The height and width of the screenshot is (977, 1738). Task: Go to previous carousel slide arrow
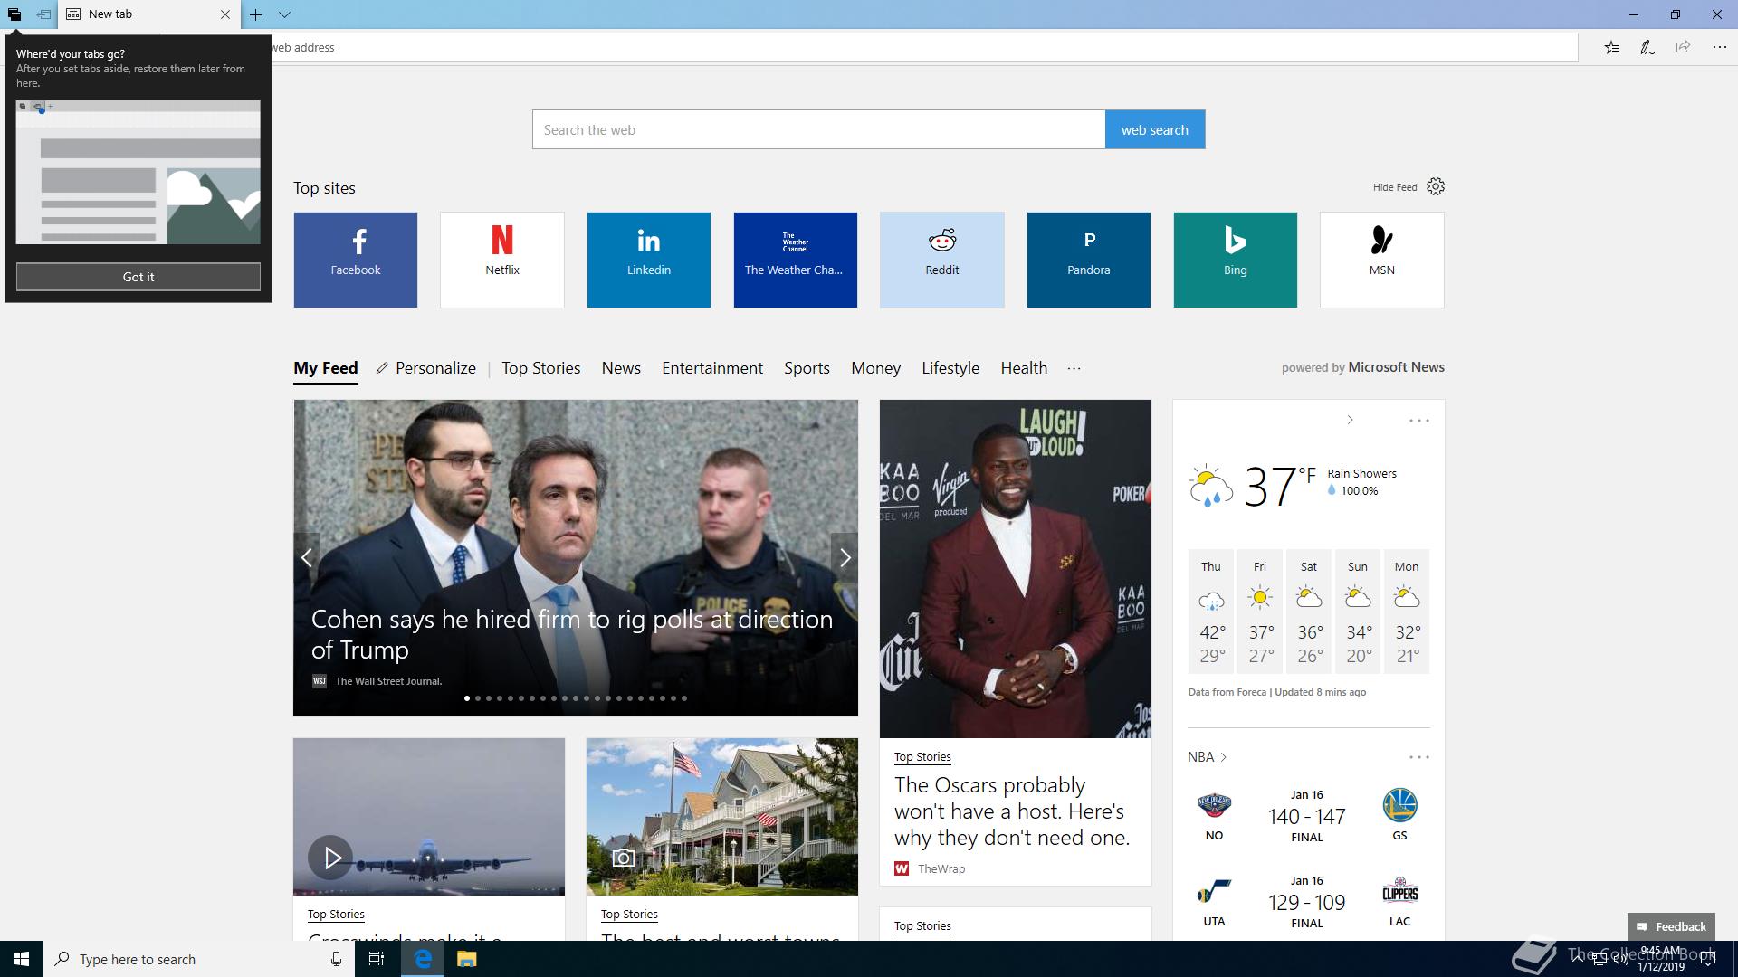[307, 558]
